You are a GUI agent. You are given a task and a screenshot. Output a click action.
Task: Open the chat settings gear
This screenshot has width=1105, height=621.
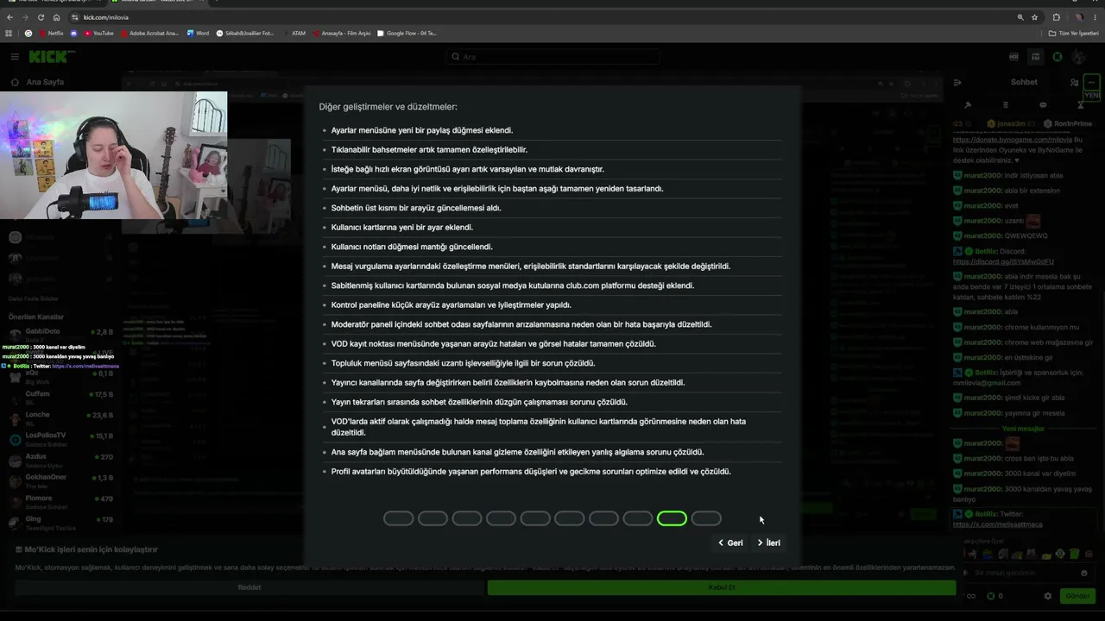pyautogui.click(x=1048, y=596)
